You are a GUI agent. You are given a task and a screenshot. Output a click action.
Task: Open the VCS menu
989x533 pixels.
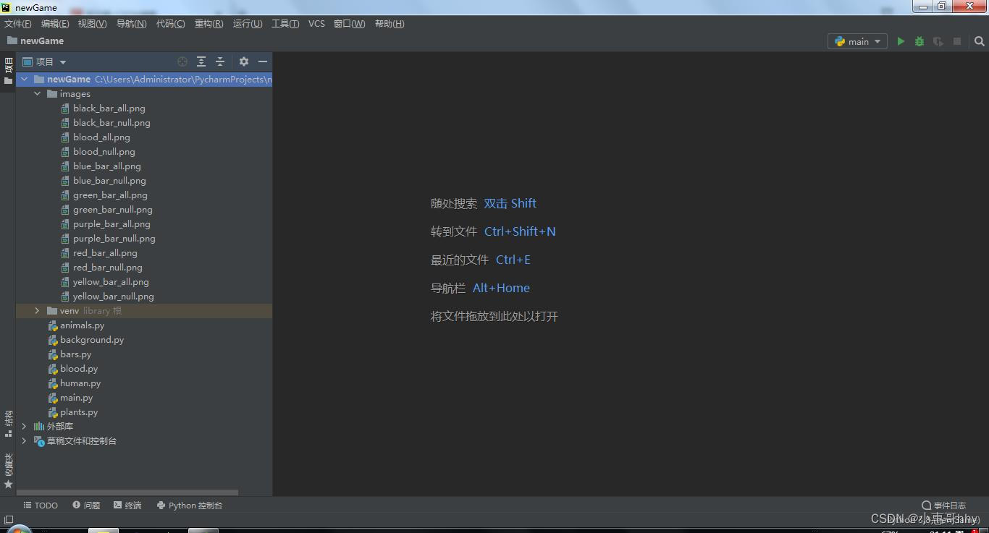pos(316,24)
